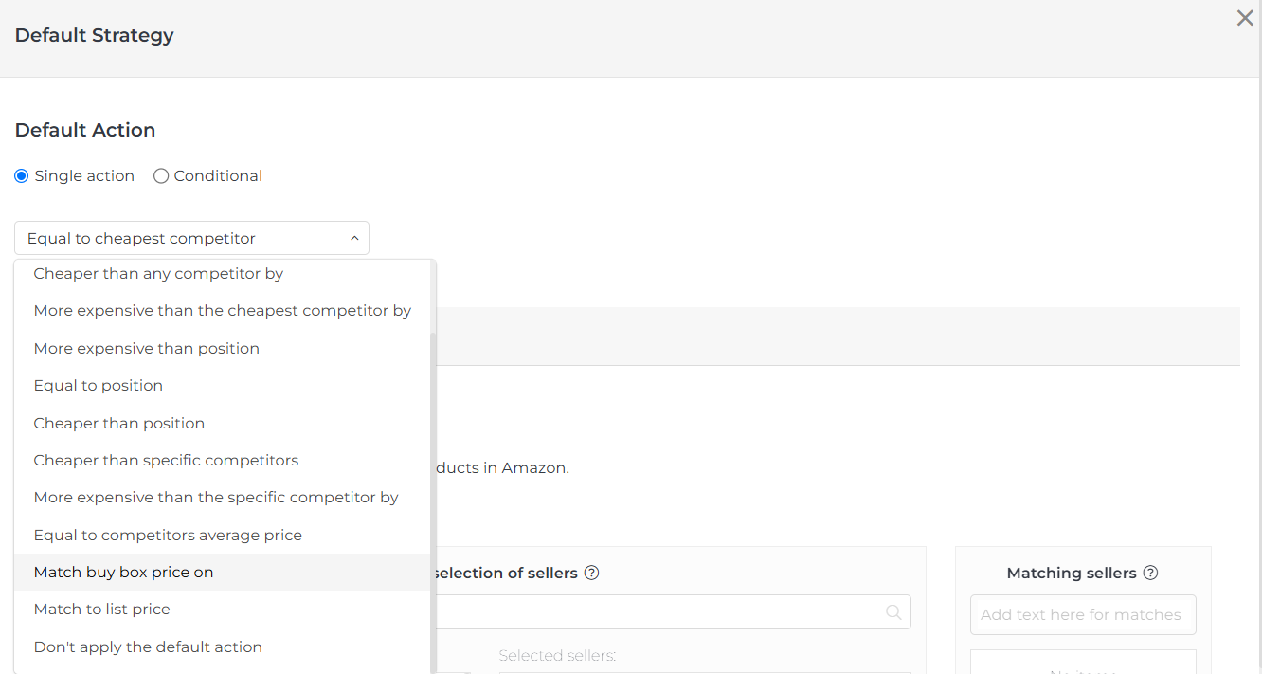
Task: Choose More expensive than the cheapest competitor by
Action: pos(222,311)
